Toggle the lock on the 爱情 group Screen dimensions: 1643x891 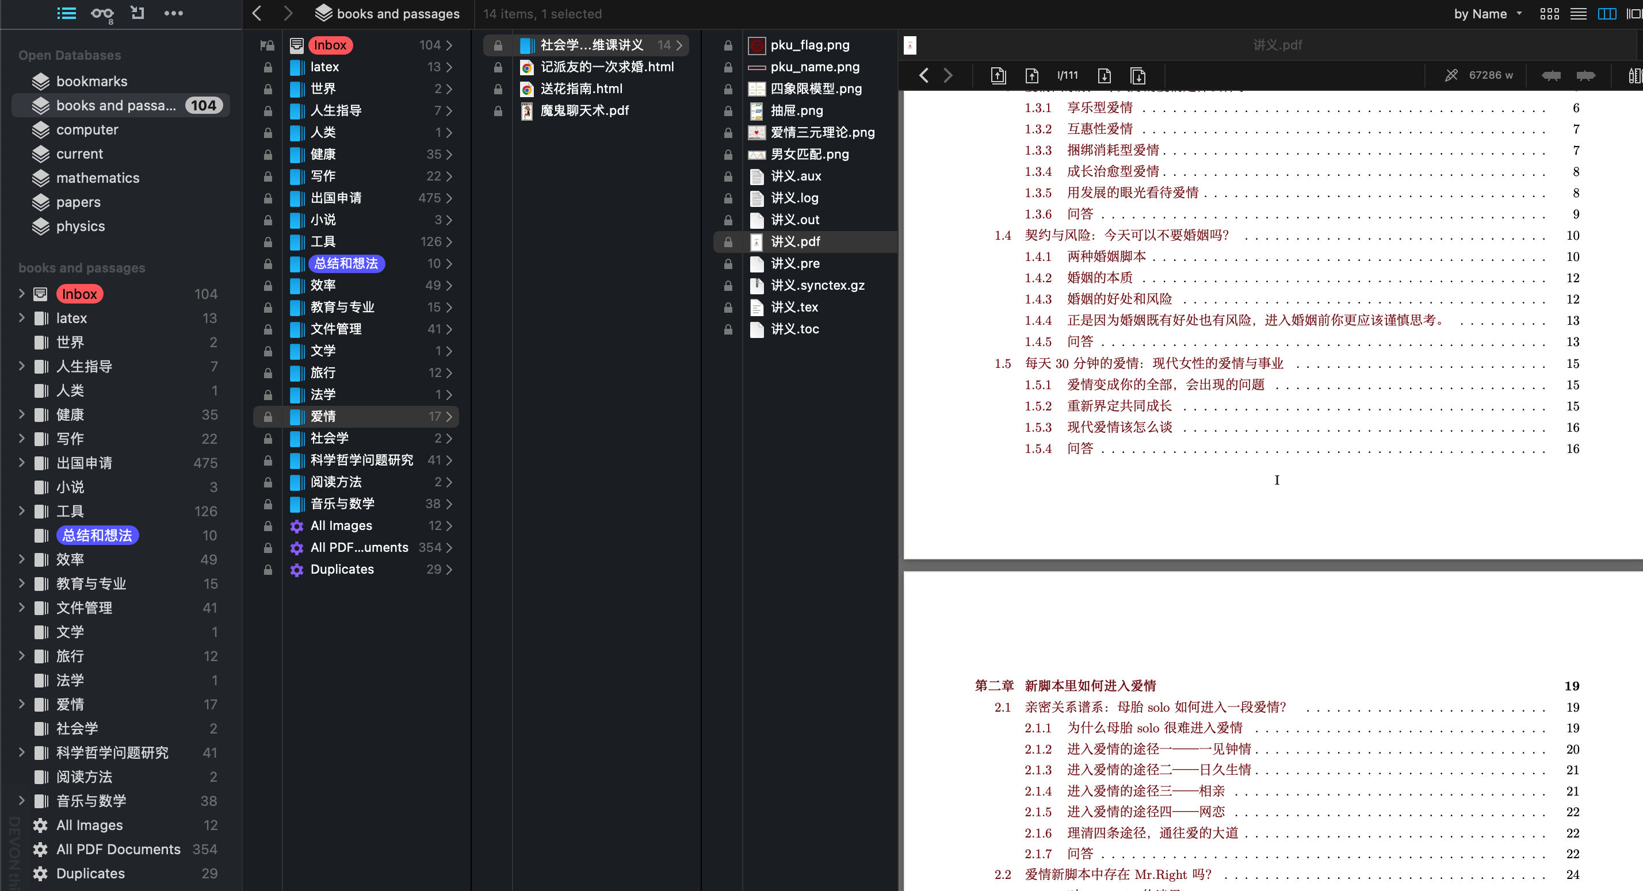tap(268, 417)
